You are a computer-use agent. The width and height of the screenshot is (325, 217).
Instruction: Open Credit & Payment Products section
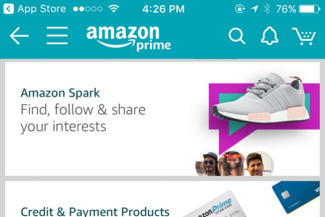[95, 212]
